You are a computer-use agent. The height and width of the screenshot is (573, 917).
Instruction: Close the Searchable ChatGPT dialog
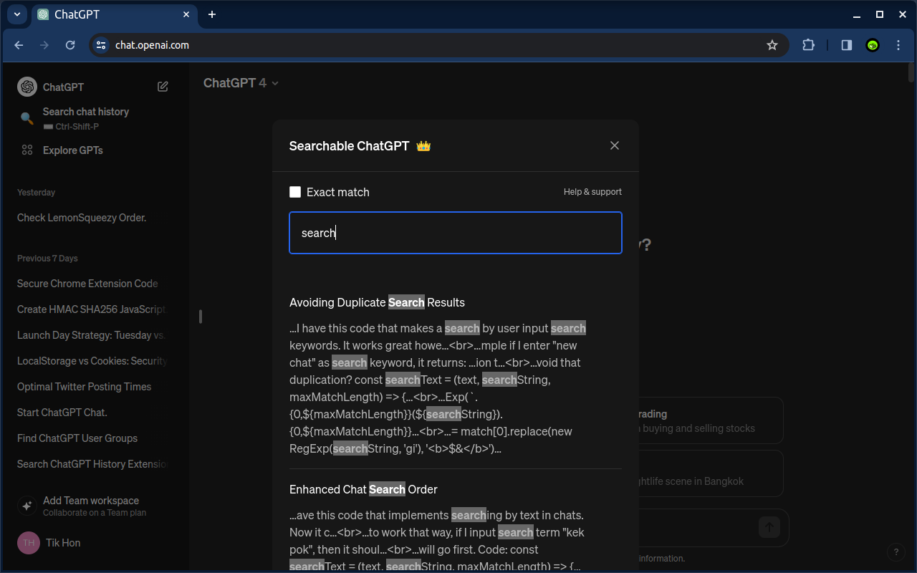point(615,145)
